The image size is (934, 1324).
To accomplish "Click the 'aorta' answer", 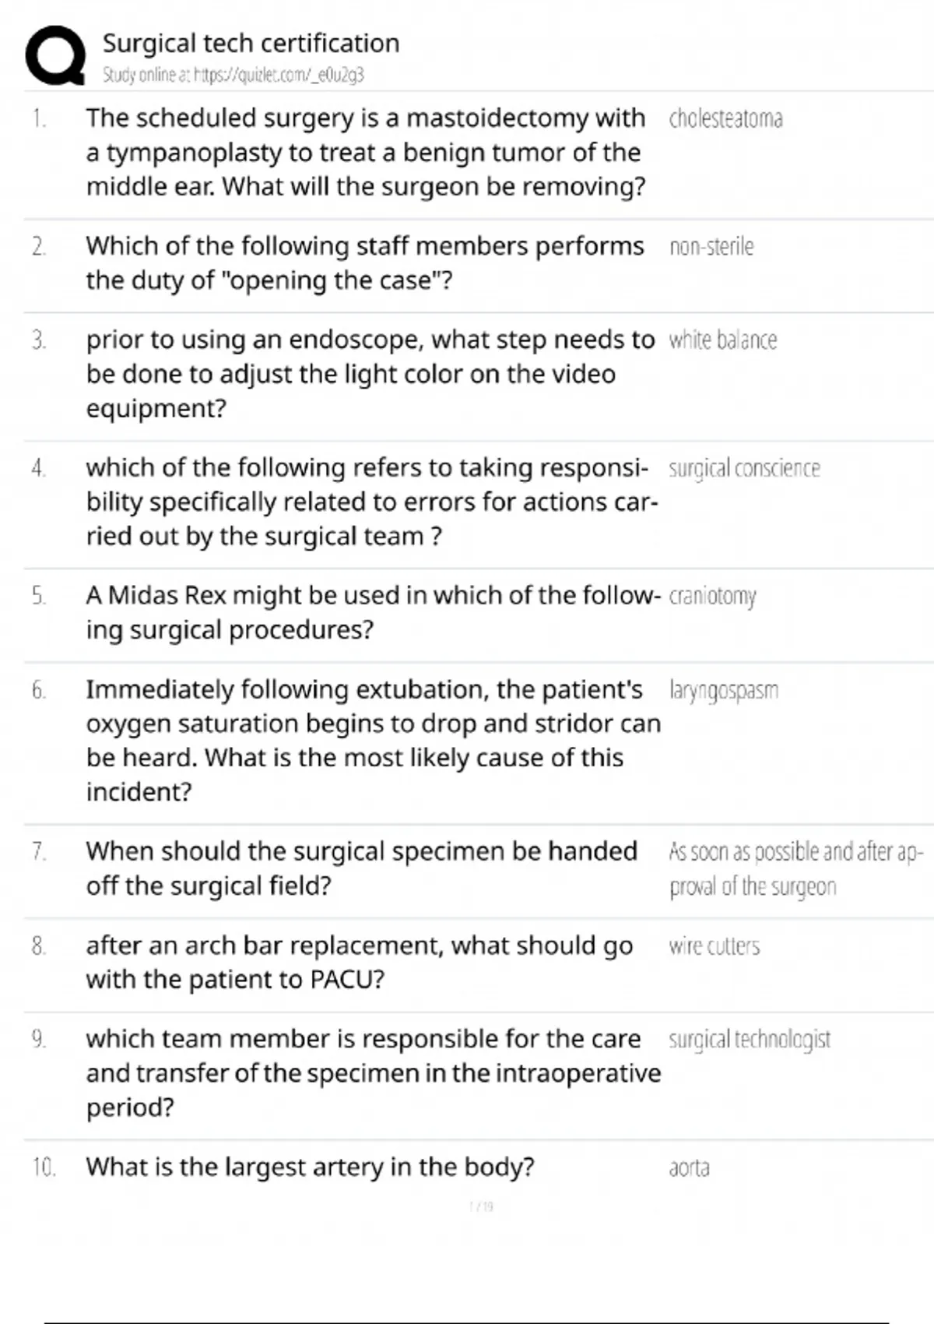I will click(689, 1168).
